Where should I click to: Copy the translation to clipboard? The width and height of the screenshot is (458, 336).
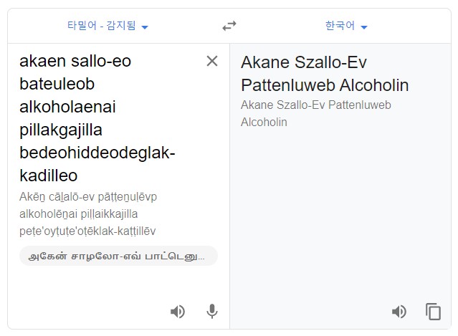pyautogui.click(x=433, y=312)
